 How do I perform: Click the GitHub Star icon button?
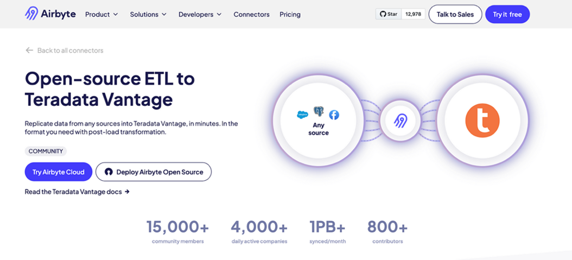(389, 14)
